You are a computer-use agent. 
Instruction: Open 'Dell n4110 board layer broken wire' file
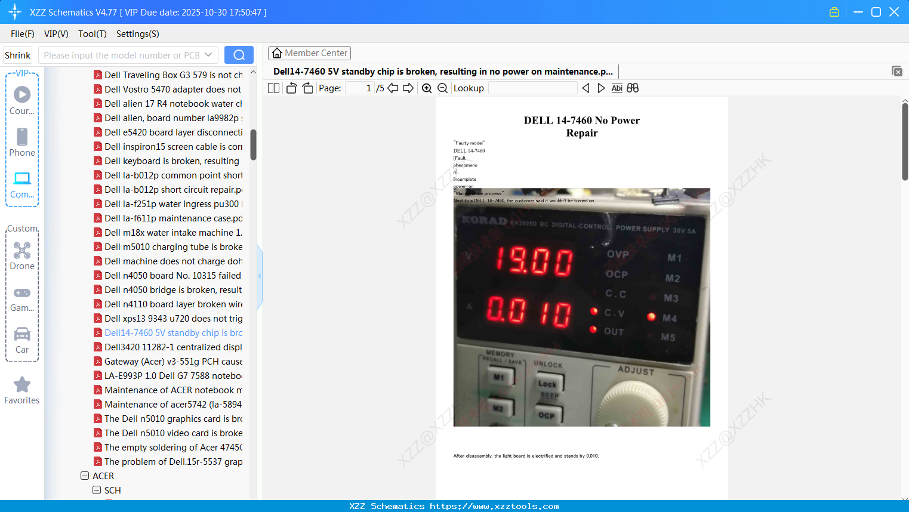coord(168,304)
